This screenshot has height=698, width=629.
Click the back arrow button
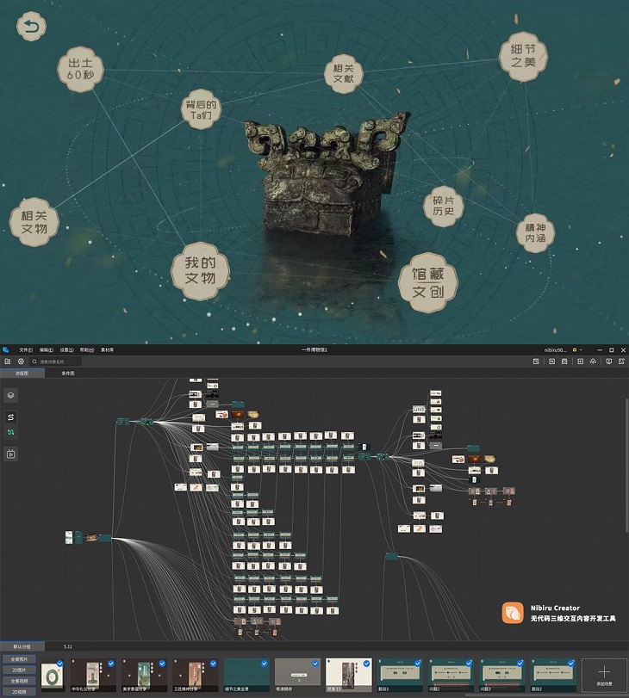coord(32,28)
